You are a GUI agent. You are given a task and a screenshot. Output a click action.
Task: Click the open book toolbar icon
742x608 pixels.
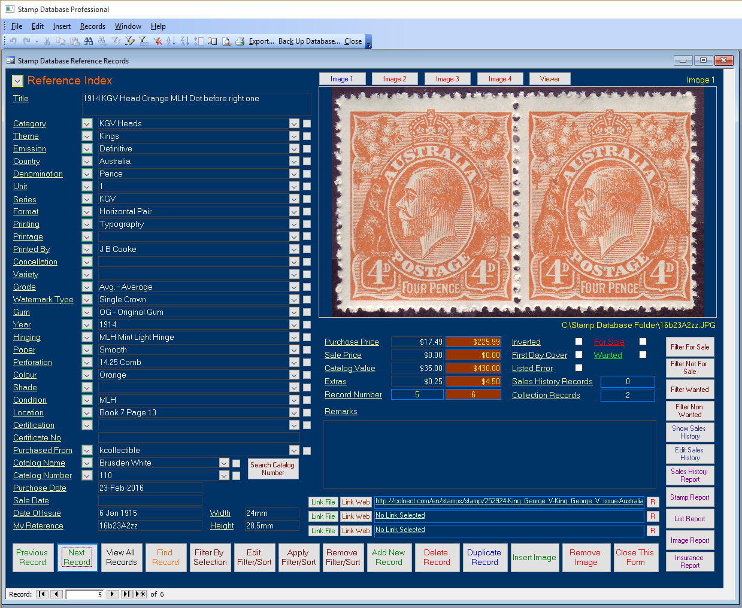(x=212, y=41)
